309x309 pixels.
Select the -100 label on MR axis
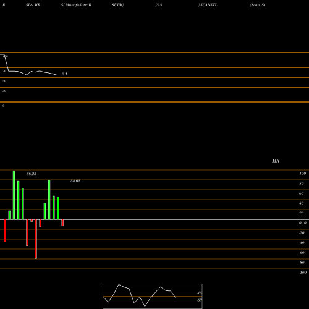pyautogui.click(x=303, y=273)
